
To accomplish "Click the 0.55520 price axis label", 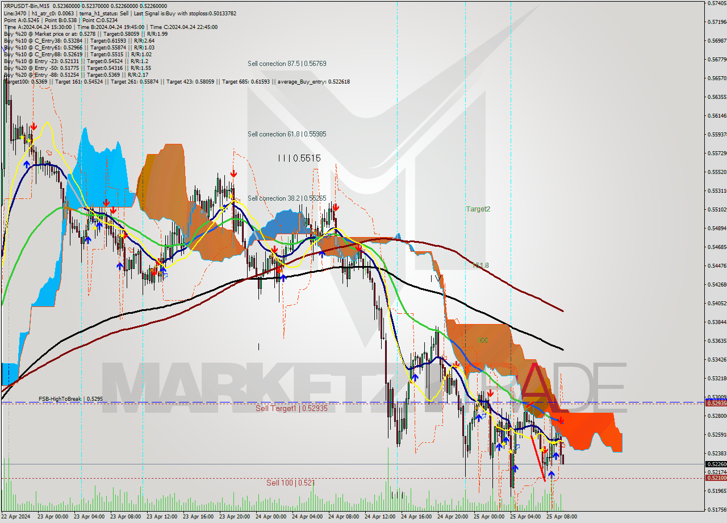I will pyautogui.click(x=717, y=172).
